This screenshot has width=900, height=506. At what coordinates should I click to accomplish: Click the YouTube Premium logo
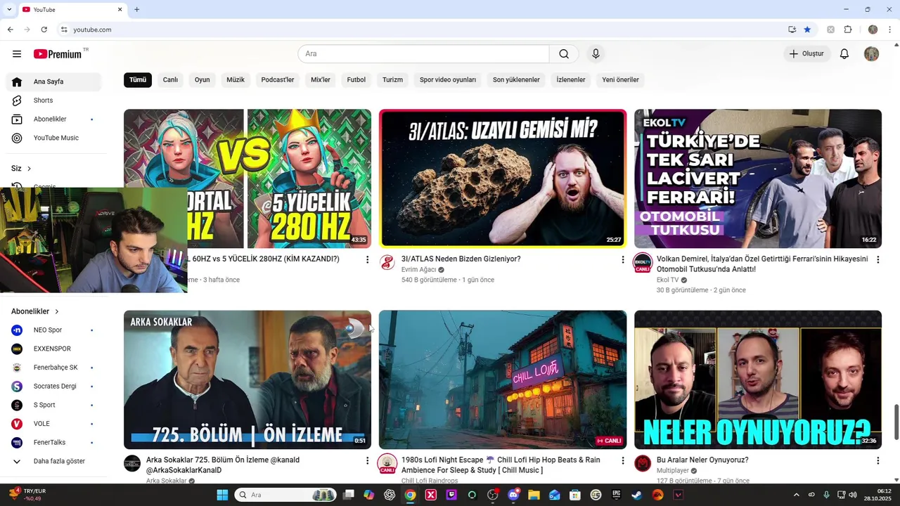(x=58, y=54)
